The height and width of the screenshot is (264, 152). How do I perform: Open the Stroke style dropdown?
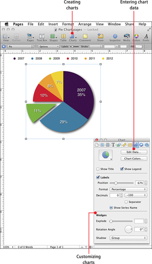tap(96, 46)
